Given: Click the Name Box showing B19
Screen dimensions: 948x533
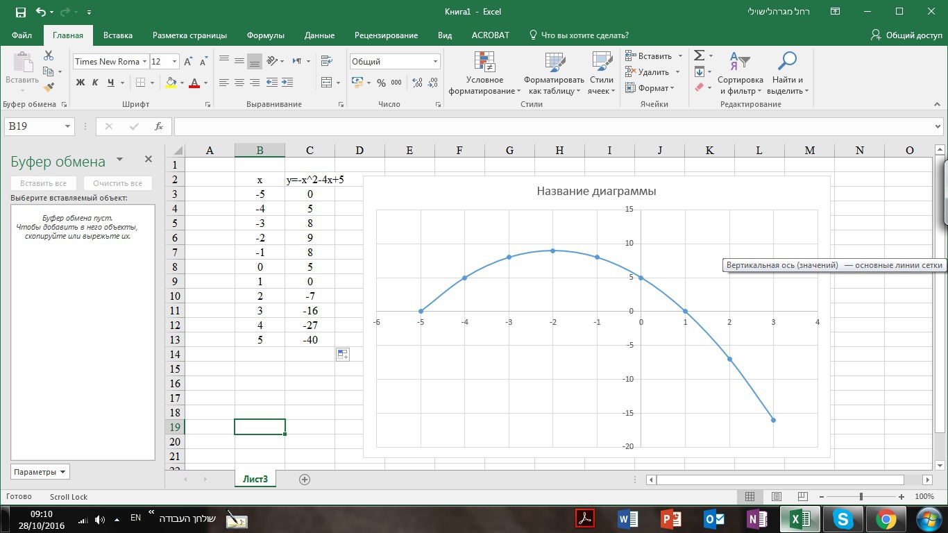Looking at the screenshot, I should (33, 126).
